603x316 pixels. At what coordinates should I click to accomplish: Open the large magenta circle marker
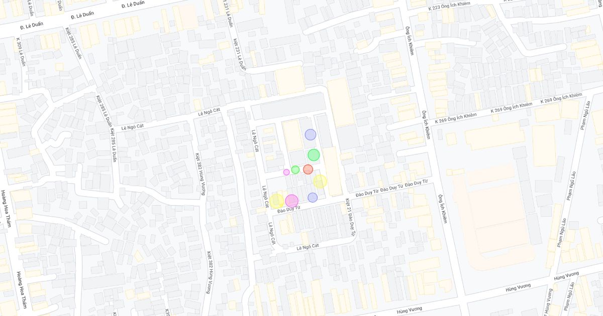[291, 201]
